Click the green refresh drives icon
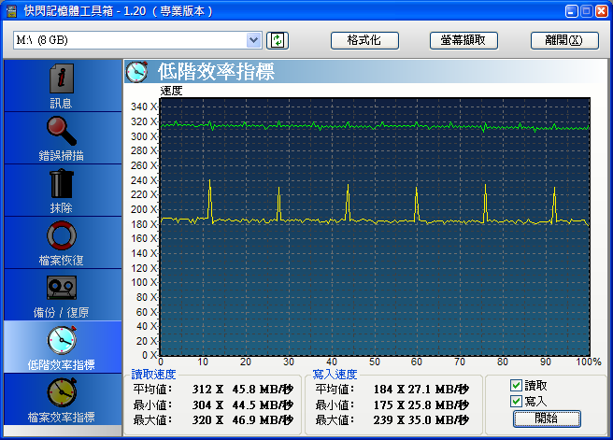The height and width of the screenshot is (440, 613). pos(278,40)
